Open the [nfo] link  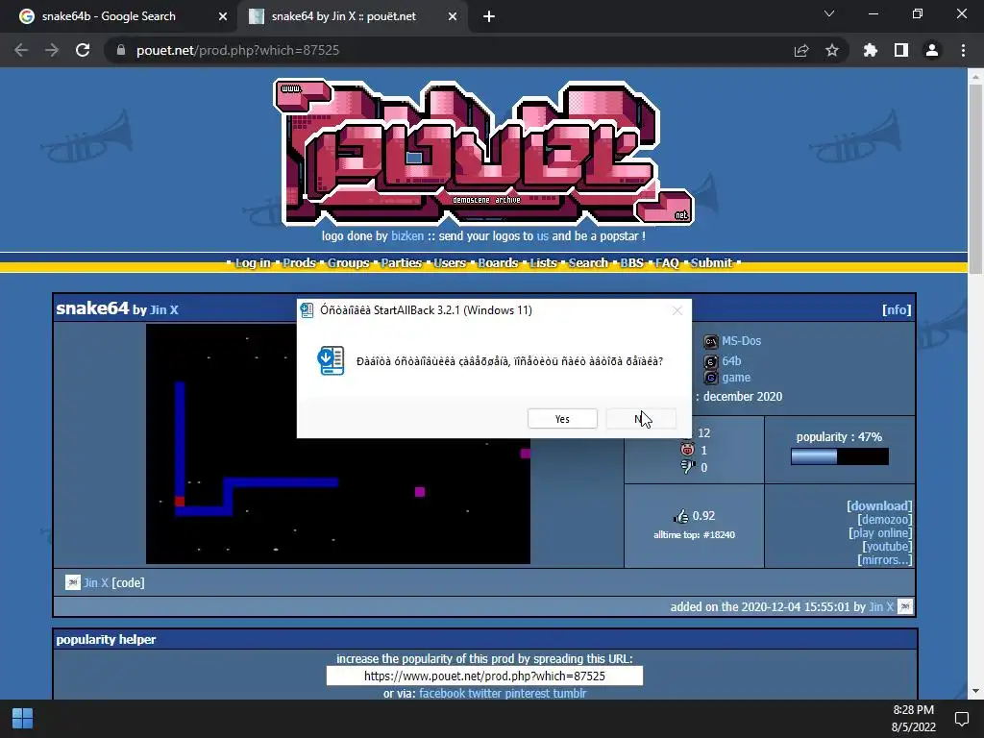coord(897,309)
